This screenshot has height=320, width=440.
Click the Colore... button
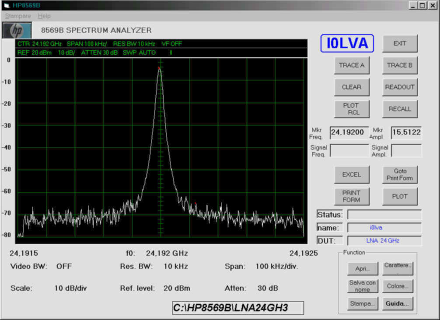click(x=398, y=286)
